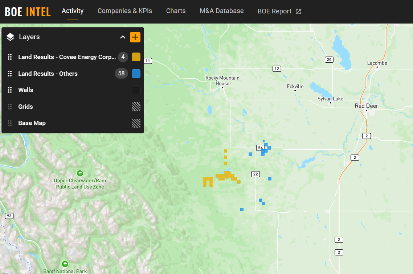Open the Charts tab

176,11
